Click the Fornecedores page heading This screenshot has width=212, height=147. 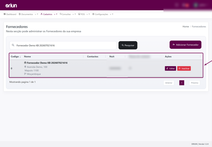point(17,27)
